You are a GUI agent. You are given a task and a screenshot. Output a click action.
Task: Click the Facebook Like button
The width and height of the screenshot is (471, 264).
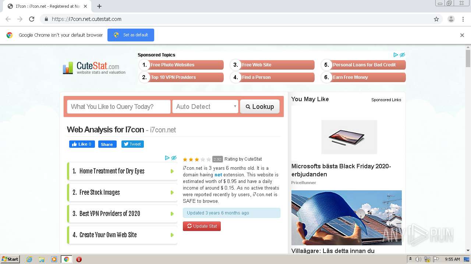pyautogui.click(x=82, y=144)
